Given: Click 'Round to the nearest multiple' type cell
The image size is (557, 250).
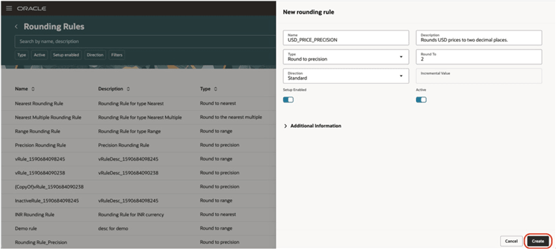Looking at the screenshot, I should [231, 117].
